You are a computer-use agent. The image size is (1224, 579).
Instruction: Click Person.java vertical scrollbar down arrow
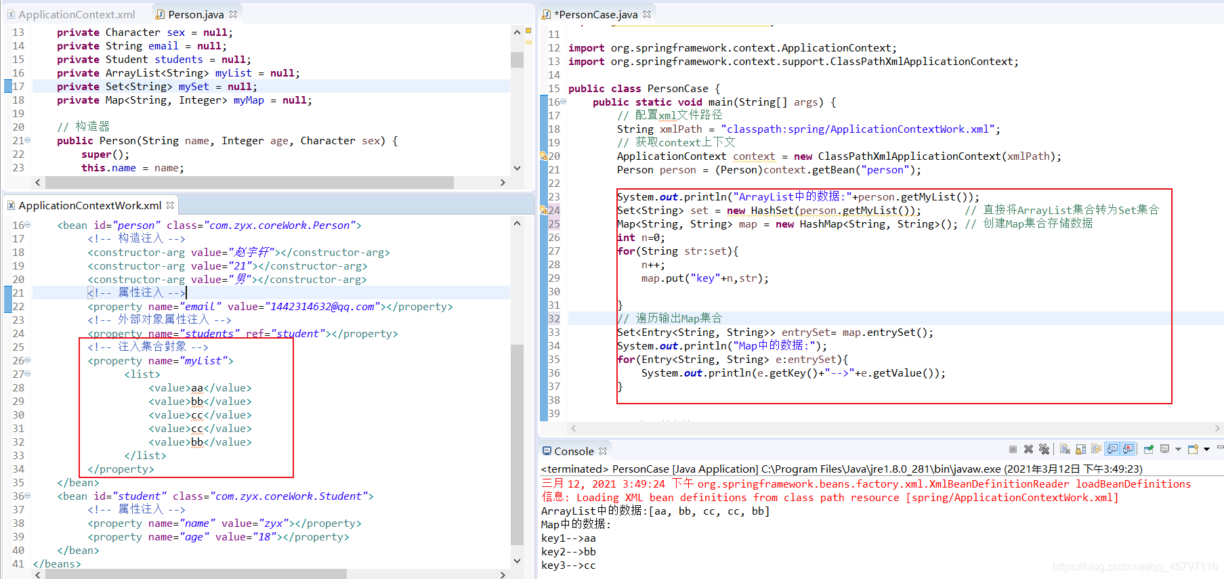coord(518,168)
